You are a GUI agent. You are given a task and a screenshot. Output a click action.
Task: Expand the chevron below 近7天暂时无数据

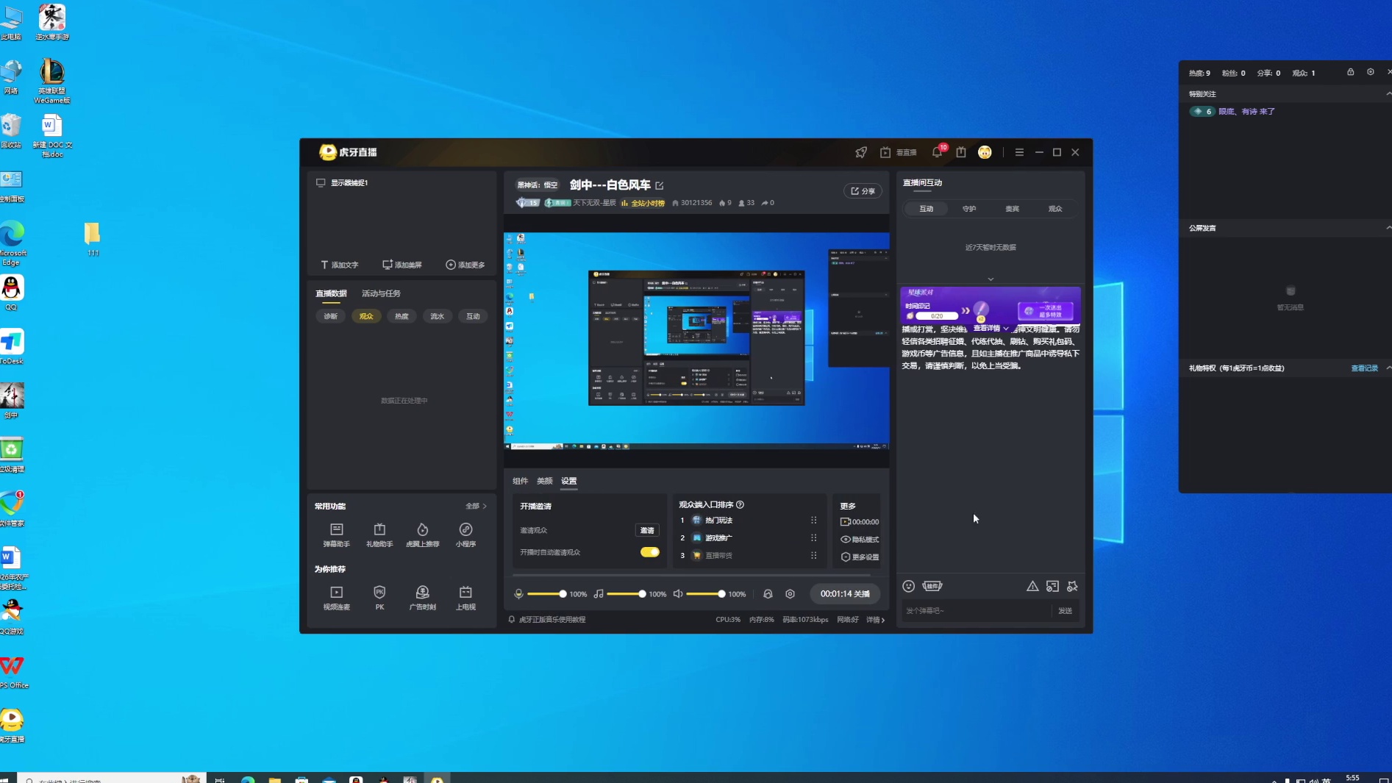991,279
